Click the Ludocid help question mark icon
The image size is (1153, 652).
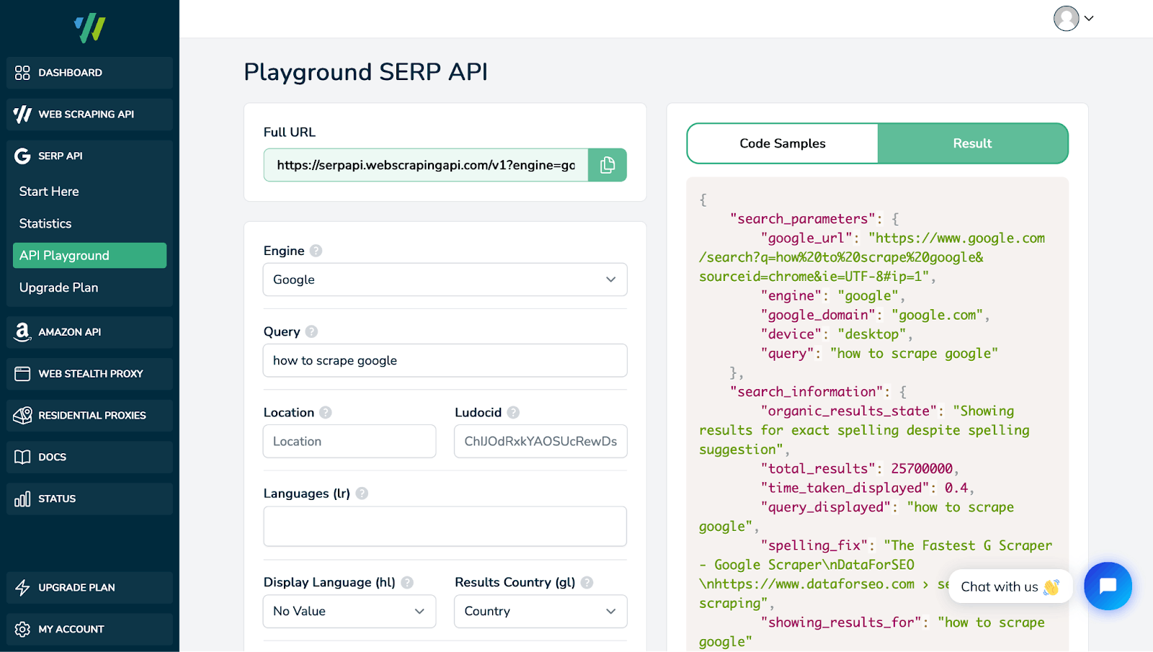(x=513, y=412)
